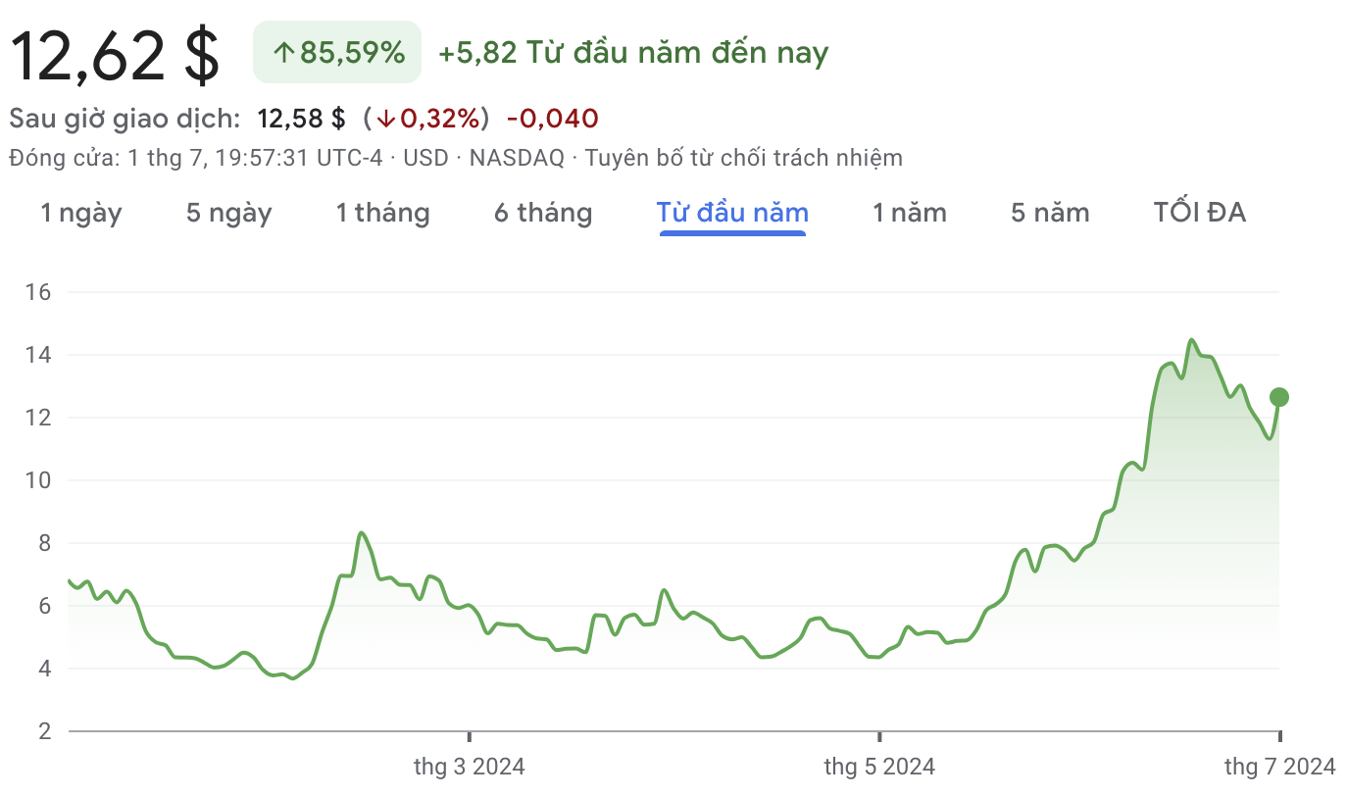Open the '1 tháng' chart range
1347x796 pixels.
[x=383, y=213]
